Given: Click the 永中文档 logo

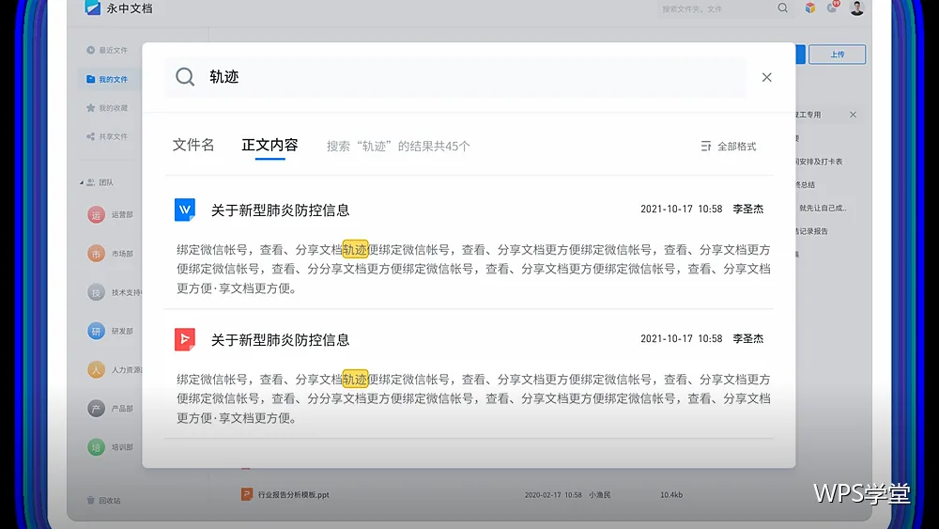Looking at the screenshot, I should click(x=118, y=8).
